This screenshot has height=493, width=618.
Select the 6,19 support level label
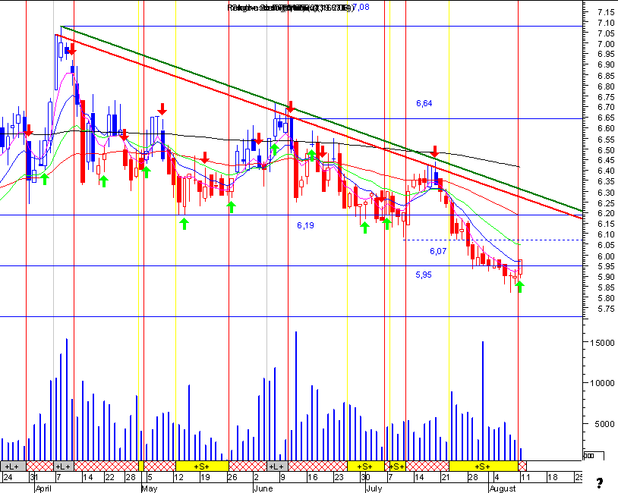coord(305,225)
